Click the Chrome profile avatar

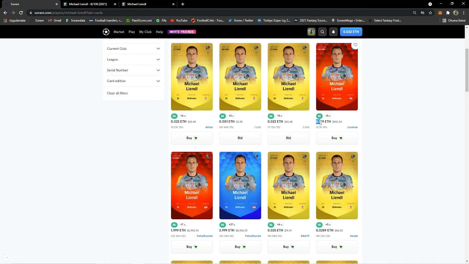click(456, 12)
